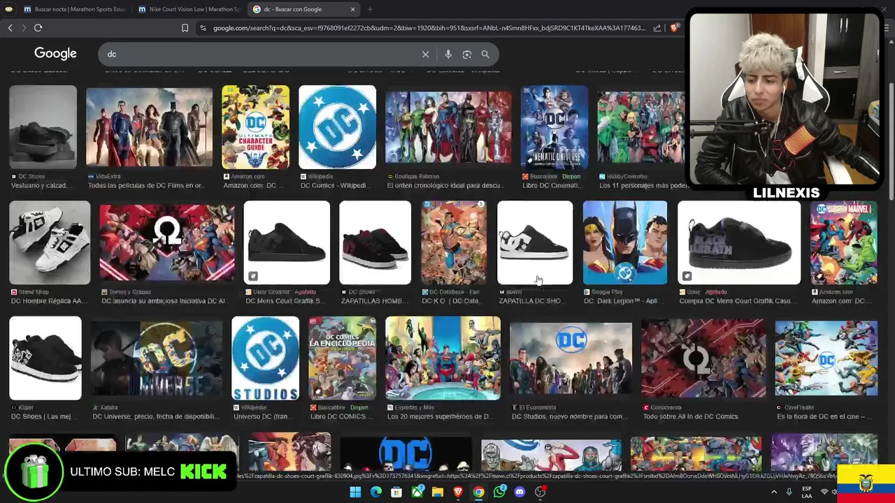Open the 'El orden cronológico ideal' heroes image
895x503 pixels.
point(448,127)
